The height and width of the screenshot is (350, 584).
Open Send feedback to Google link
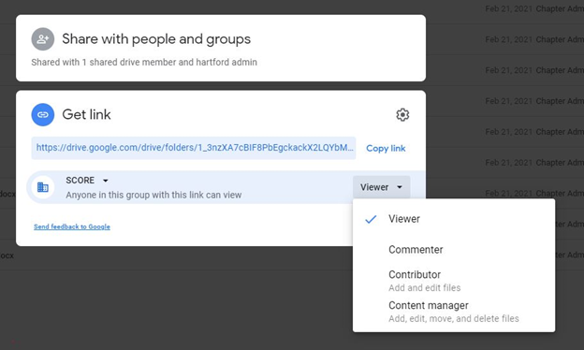[72, 226]
